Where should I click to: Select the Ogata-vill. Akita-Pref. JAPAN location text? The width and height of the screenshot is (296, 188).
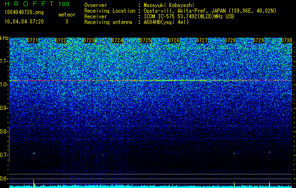pyautogui.click(x=210, y=11)
